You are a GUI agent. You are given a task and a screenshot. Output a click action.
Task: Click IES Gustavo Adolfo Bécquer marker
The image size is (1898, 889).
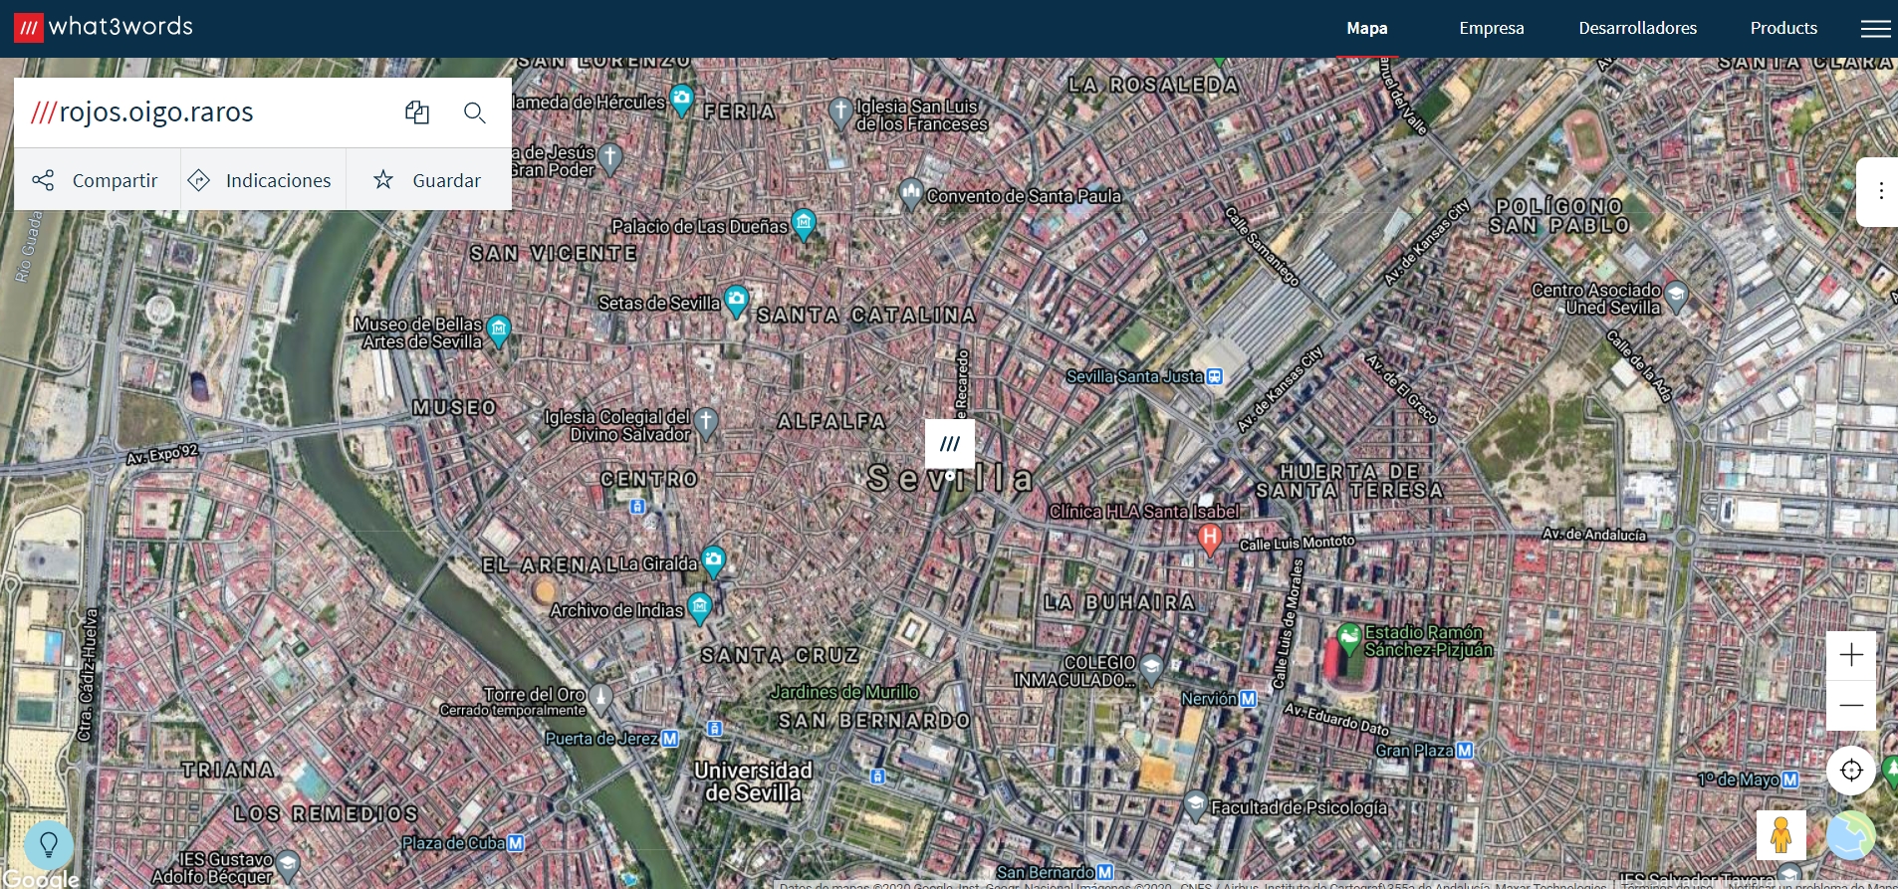coord(288,865)
